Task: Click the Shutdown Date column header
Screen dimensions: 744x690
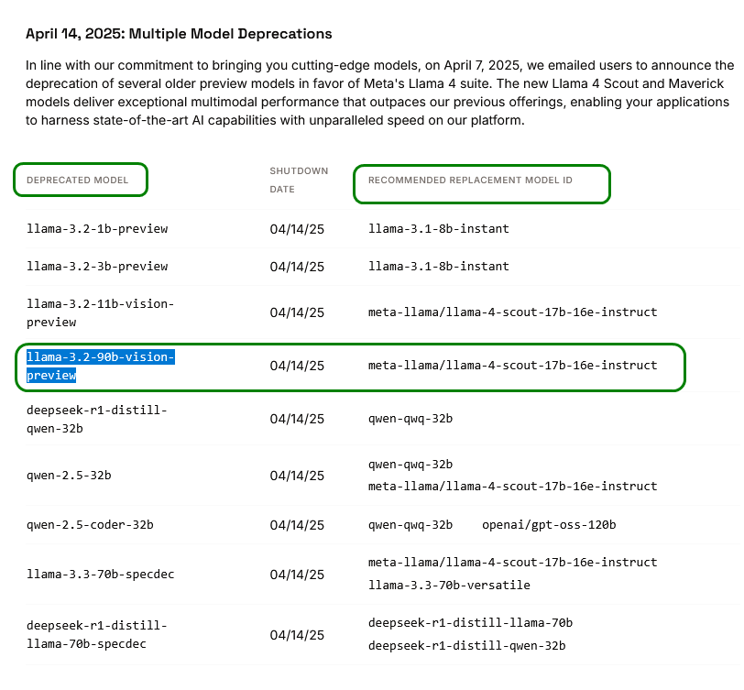Action: (x=298, y=180)
